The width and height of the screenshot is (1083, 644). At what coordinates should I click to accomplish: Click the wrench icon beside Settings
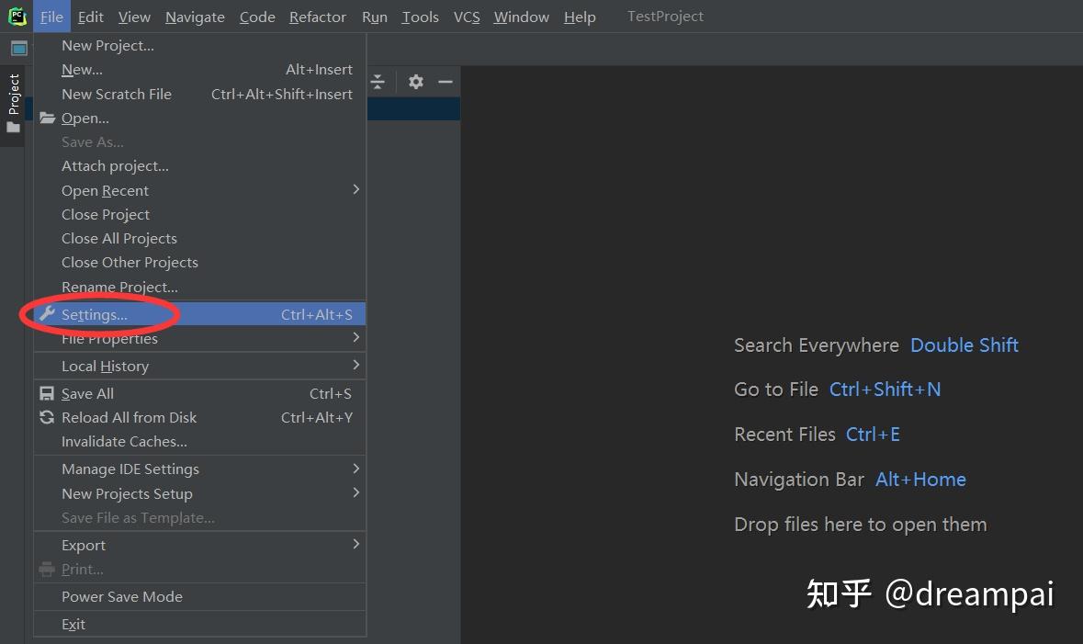[x=48, y=314]
